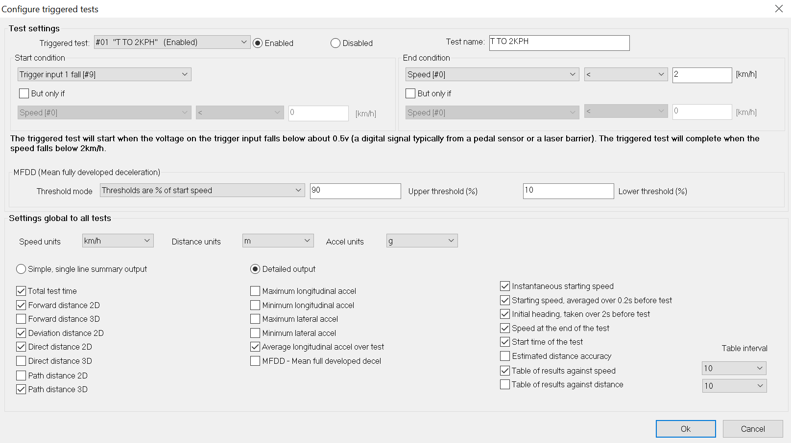This screenshot has height=443, width=791.
Task: Check MFDD - Mean full developed decel
Action: [255, 361]
